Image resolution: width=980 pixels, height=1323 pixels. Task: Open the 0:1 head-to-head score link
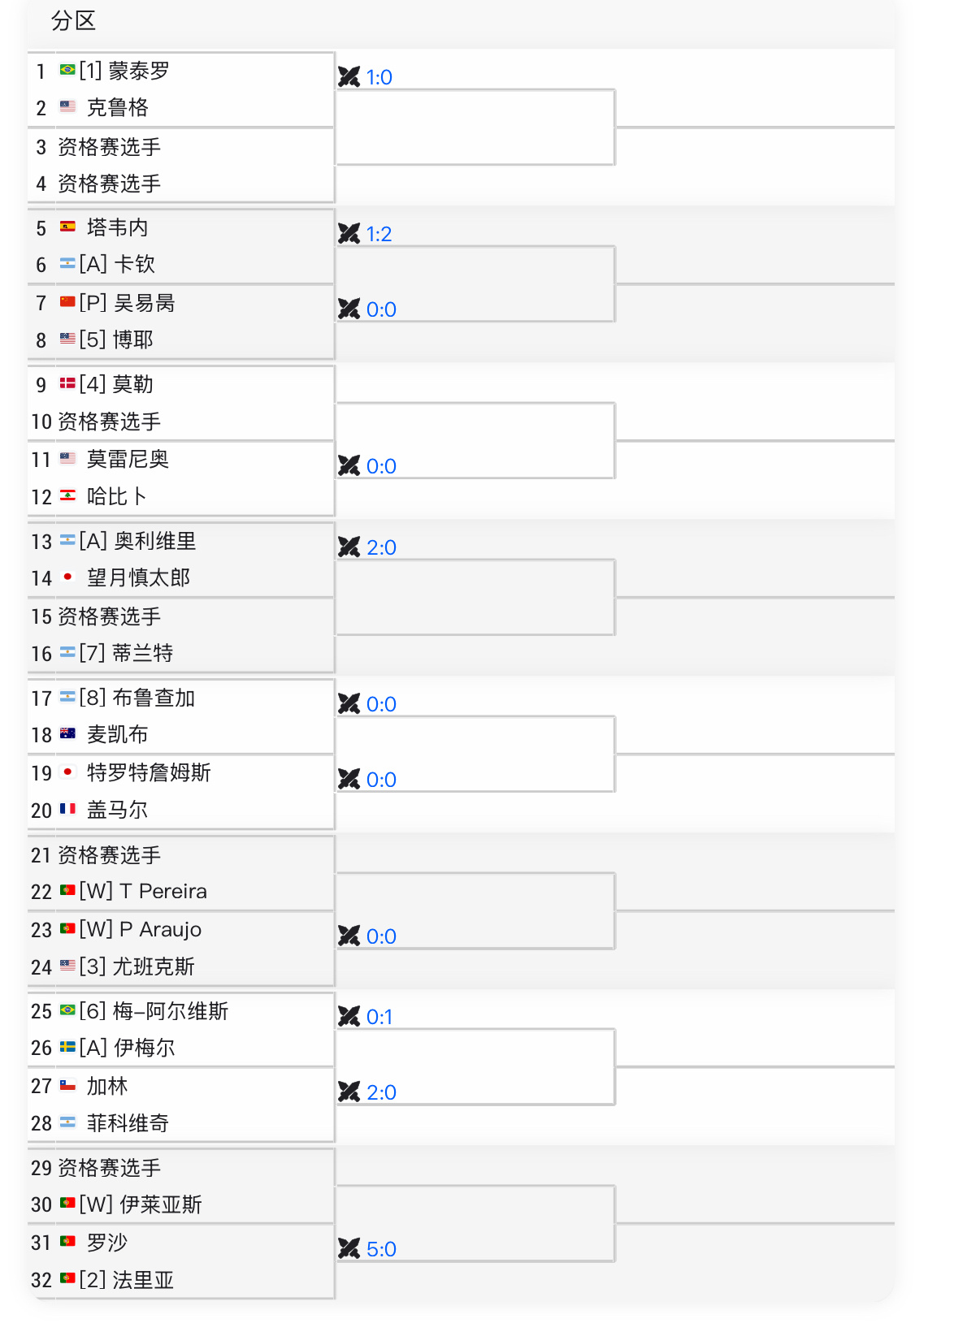point(379,1017)
